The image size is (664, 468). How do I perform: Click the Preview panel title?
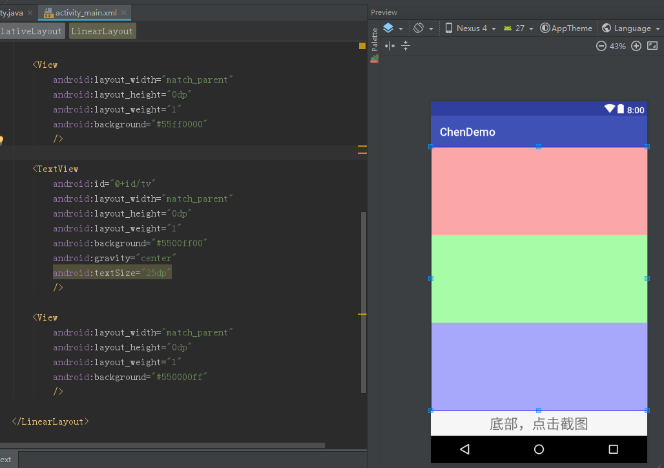(x=384, y=12)
